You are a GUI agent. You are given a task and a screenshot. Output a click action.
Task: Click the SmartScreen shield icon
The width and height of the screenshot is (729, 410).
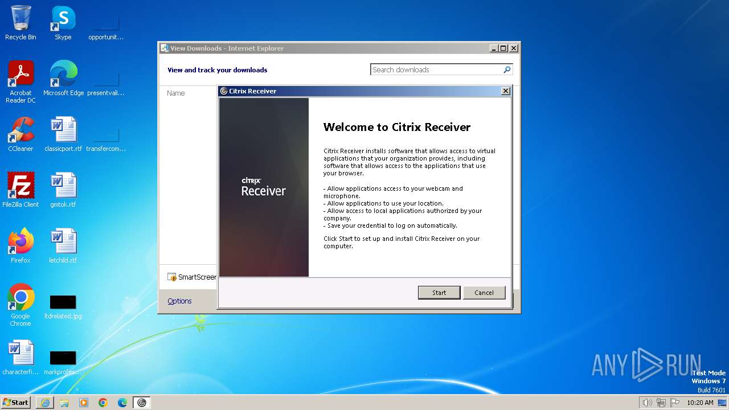pos(172,277)
